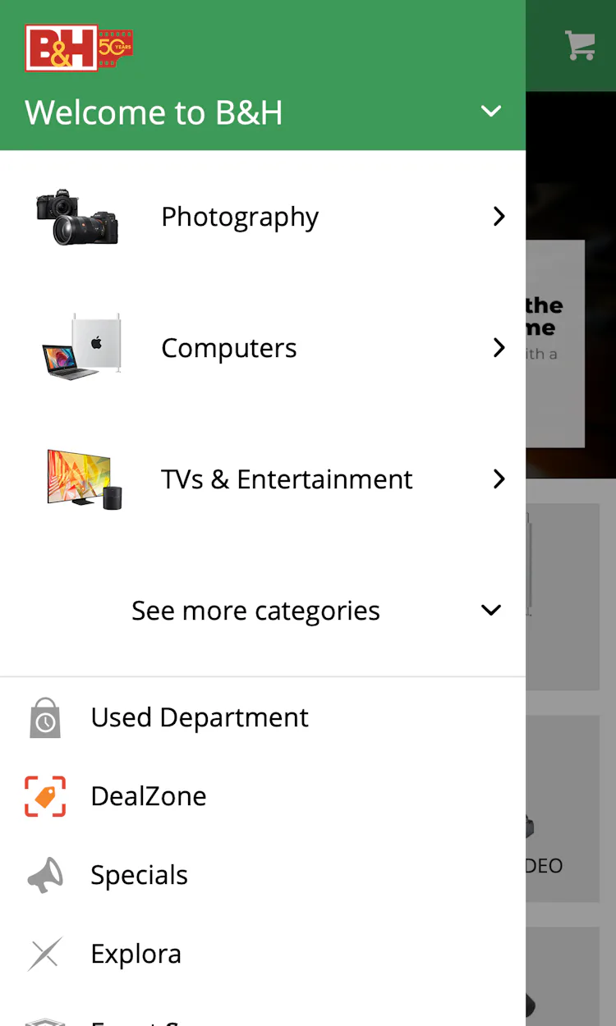Viewport: 616px width, 1026px height.
Task: Expand the Welcome to B&H account menu
Action: coord(490,111)
